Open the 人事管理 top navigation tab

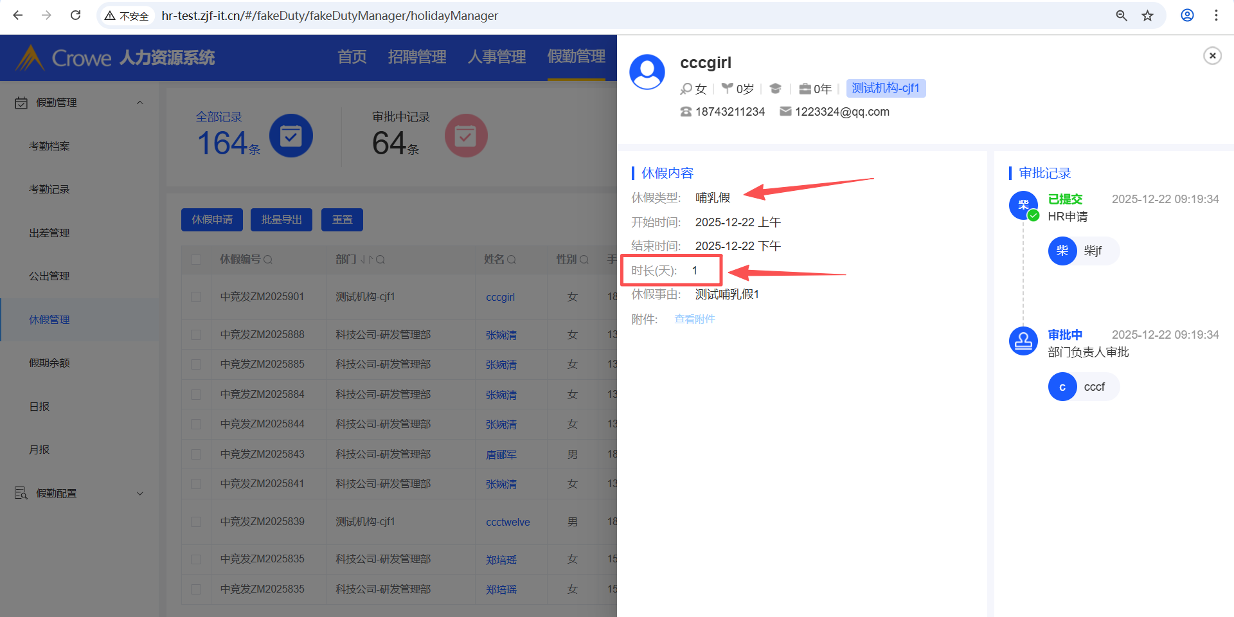[497, 57]
